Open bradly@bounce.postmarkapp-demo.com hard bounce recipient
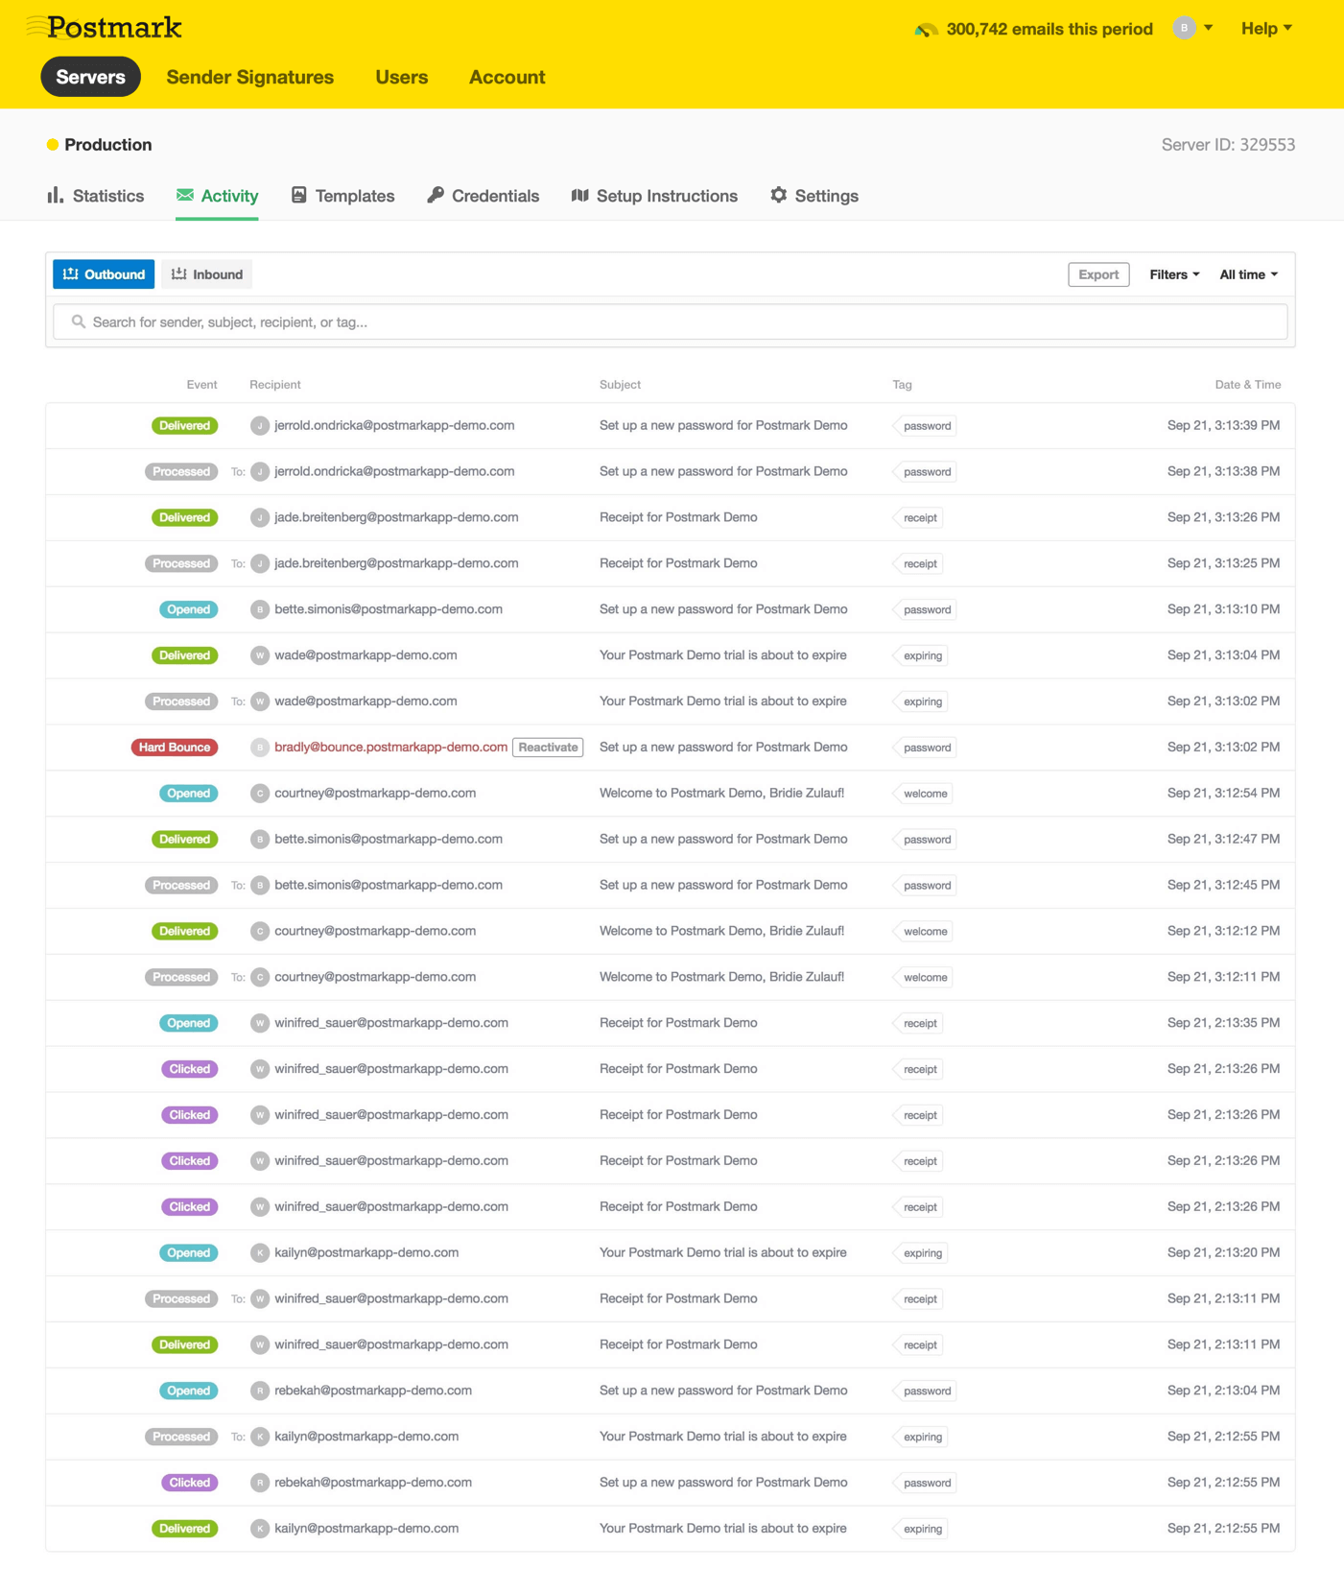 click(x=390, y=748)
